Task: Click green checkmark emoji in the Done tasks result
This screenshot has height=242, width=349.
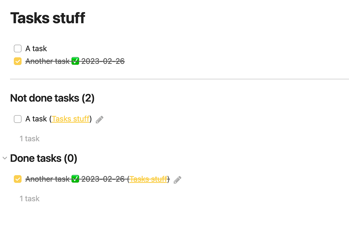Action: coord(75,179)
